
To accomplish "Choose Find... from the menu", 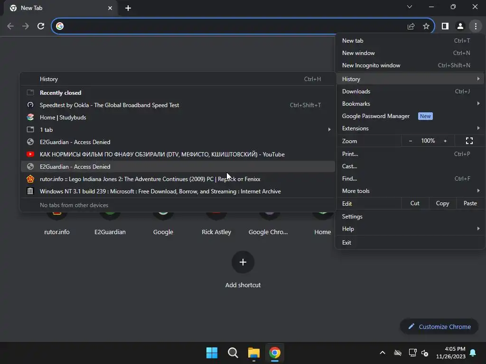I will click(x=410, y=179).
